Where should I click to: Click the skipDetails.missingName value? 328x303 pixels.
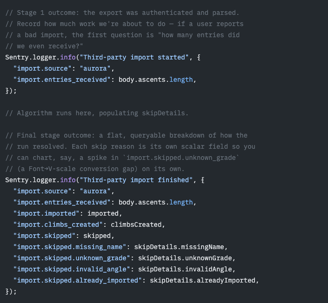point(179,247)
